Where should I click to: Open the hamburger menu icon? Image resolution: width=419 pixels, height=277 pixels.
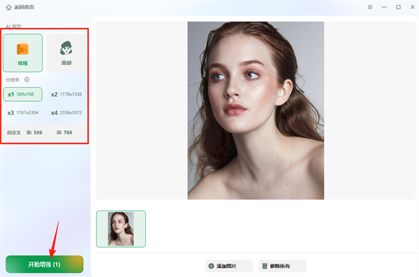coord(370,7)
